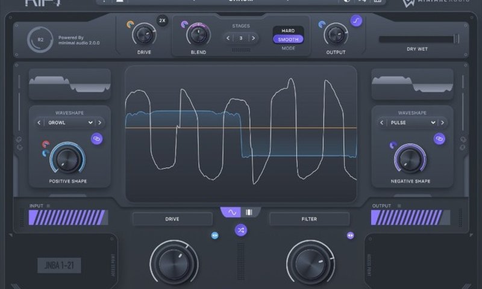Screen dimensions: 482x289
Task: Click the R2 circular logo badge
Action: [x=40, y=40]
